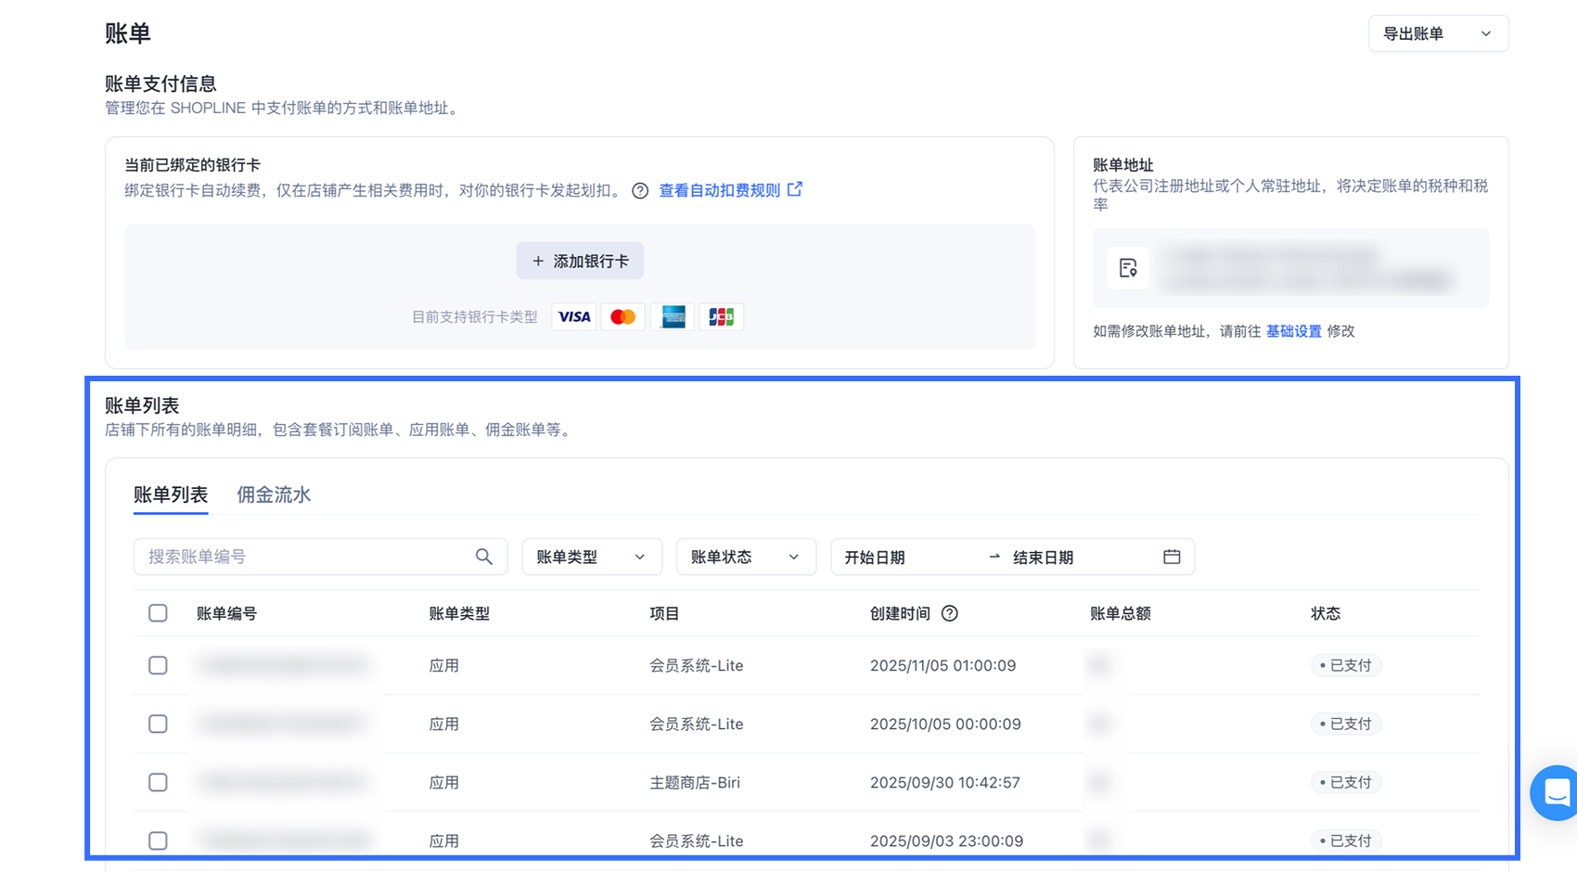Click the external link icon after 查看自动扣费规则

pyautogui.click(x=795, y=189)
